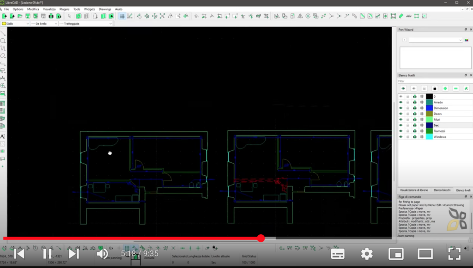Hide the Tramezzi layer
This screenshot has height=268, width=473.
click(x=401, y=131)
